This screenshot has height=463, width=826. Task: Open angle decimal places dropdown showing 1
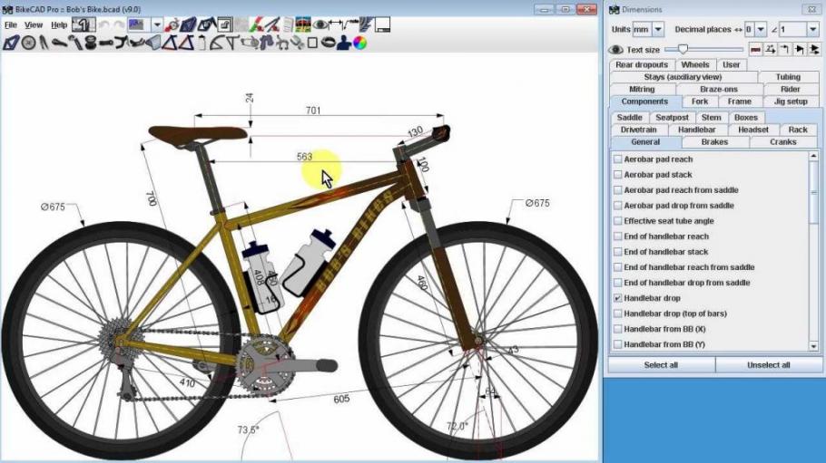pos(812,30)
